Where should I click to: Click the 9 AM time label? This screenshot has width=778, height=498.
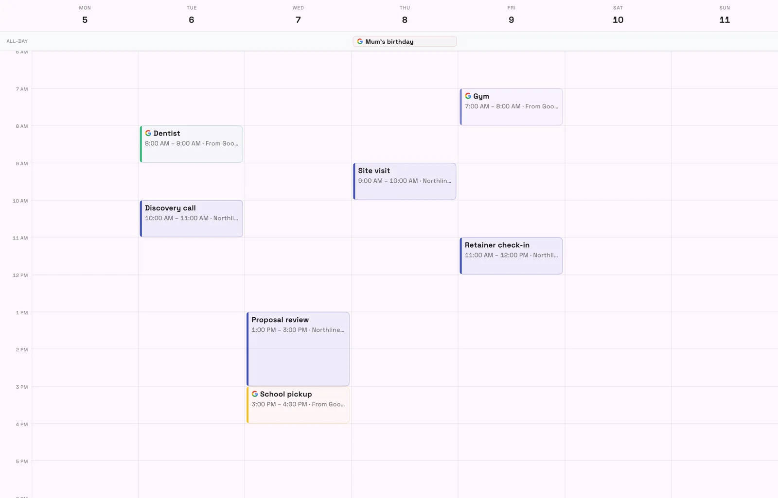22,164
